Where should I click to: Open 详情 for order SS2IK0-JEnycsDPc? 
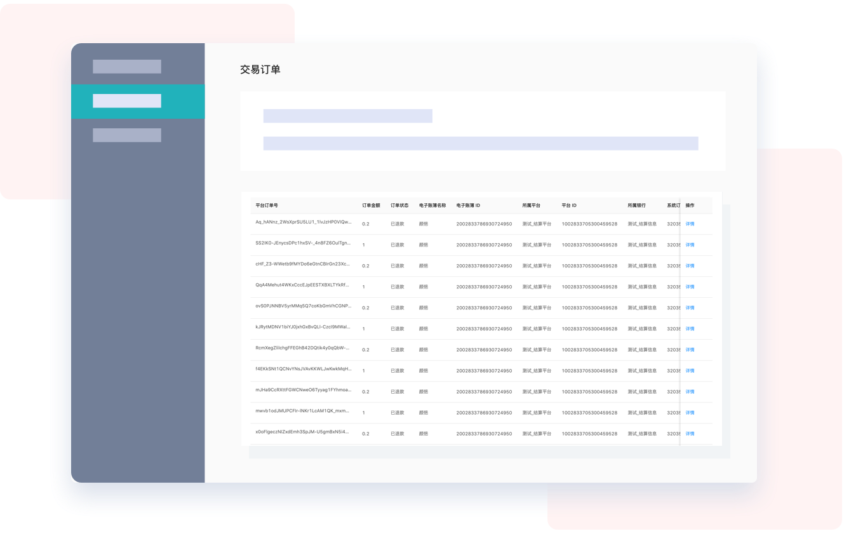click(x=690, y=245)
